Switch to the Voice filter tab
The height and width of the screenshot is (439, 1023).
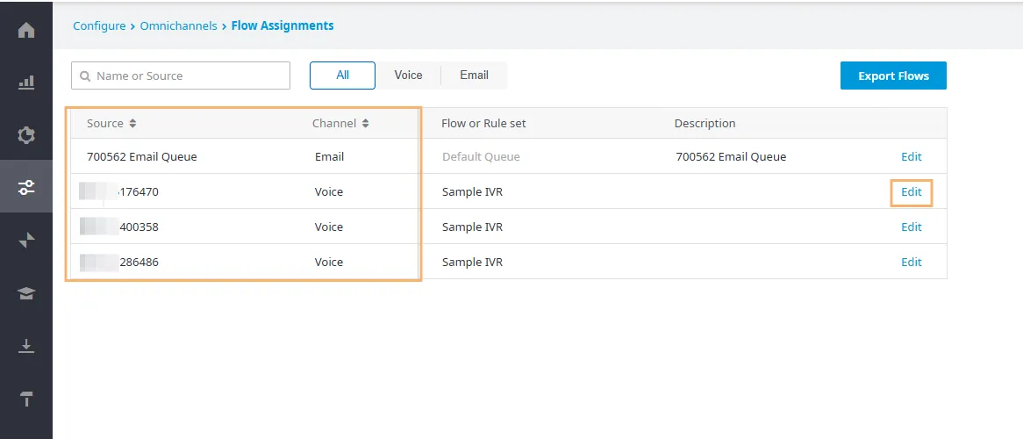click(409, 76)
